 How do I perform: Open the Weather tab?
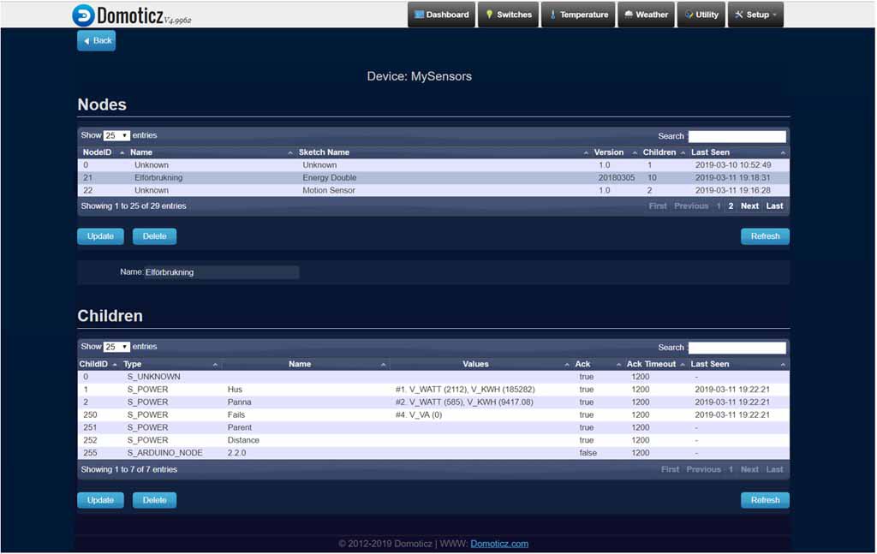pyautogui.click(x=646, y=15)
